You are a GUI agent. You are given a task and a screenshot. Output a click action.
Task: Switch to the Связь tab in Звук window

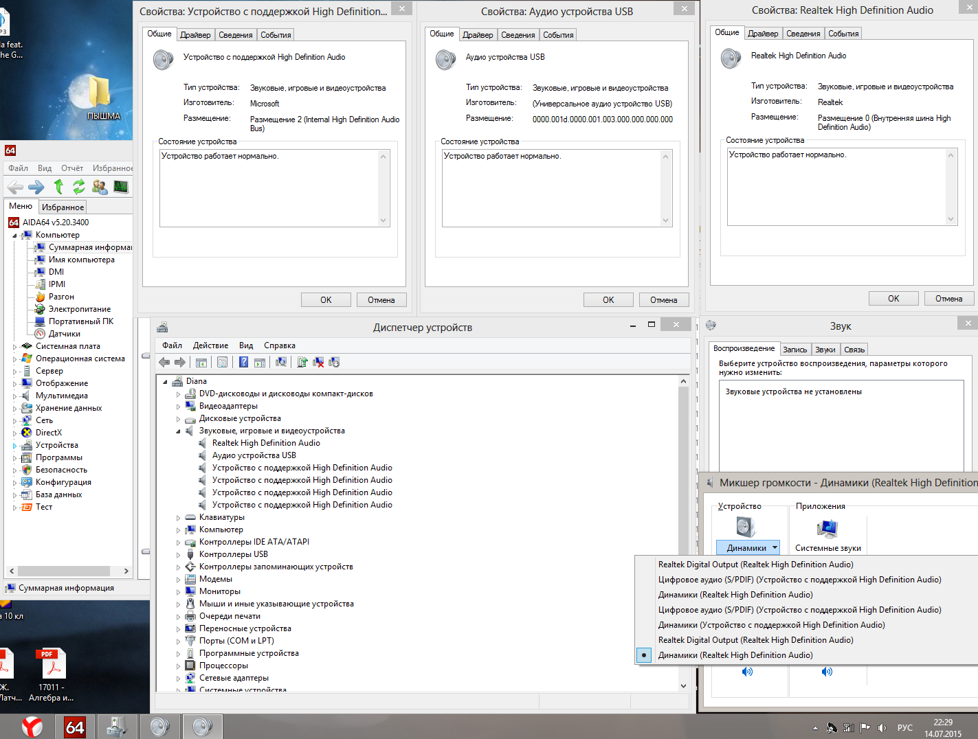tap(854, 350)
